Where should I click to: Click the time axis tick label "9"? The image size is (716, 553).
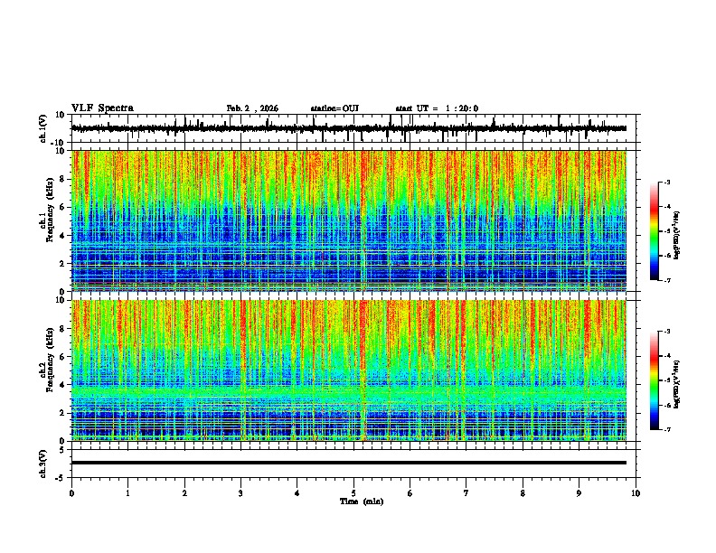pyautogui.click(x=579, y=493)
